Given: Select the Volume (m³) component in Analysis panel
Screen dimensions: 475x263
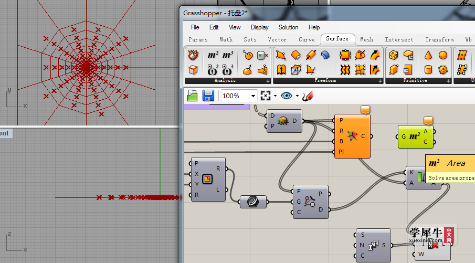Looking at the screenshot, I should 228,55.
